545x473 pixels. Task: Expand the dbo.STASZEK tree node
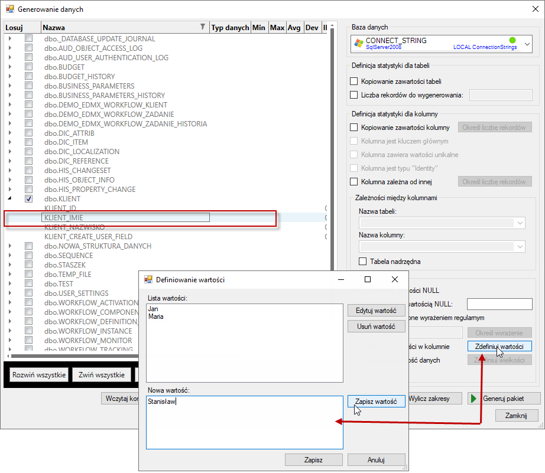[x=9, y=265]
